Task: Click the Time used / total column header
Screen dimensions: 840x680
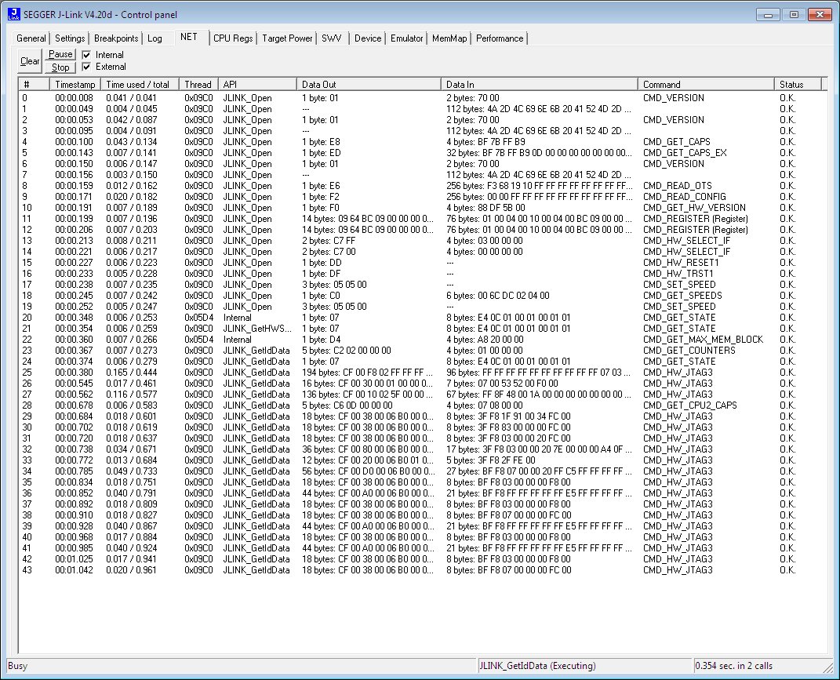Action: click(x=140, y=84)
